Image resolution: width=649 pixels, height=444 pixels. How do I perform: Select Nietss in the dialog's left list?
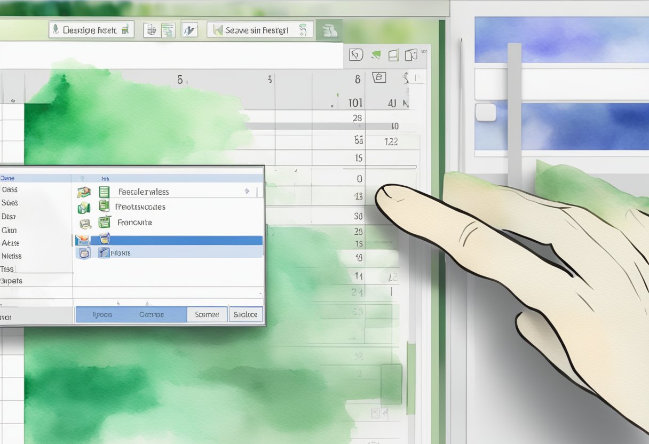(x=11, y=256)
